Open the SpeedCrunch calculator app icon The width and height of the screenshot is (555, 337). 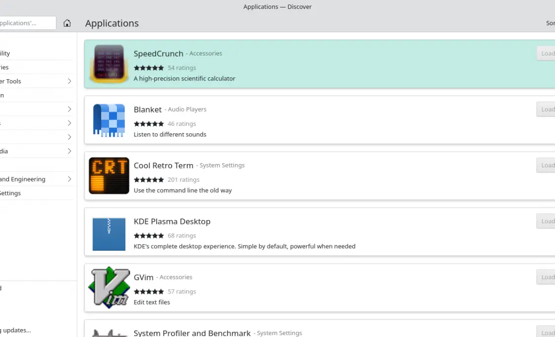click(109, 64)
